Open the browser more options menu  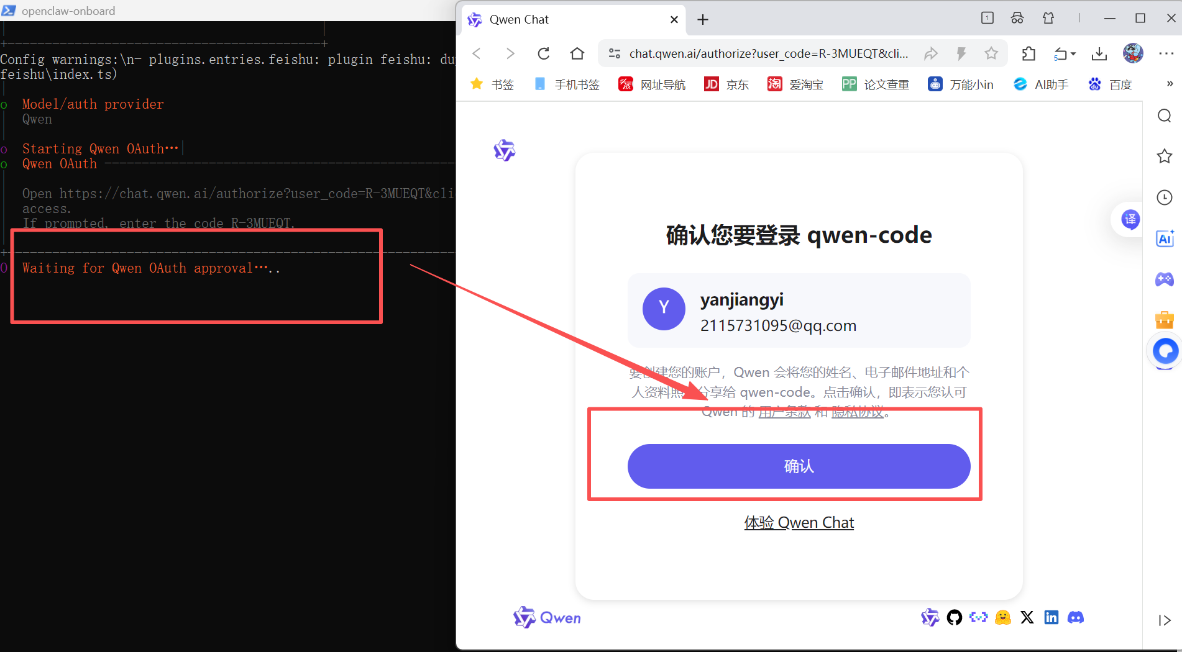pos(1166,54)
